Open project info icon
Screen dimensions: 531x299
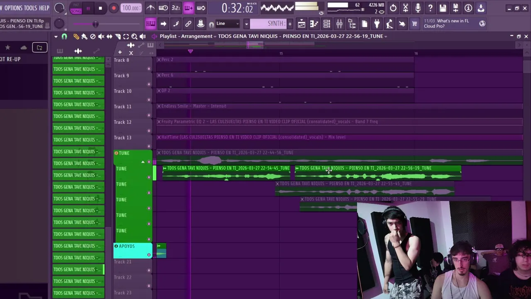click(468, 8)
